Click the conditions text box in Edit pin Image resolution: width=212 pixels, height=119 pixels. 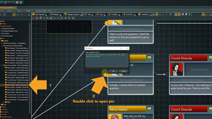107,60
